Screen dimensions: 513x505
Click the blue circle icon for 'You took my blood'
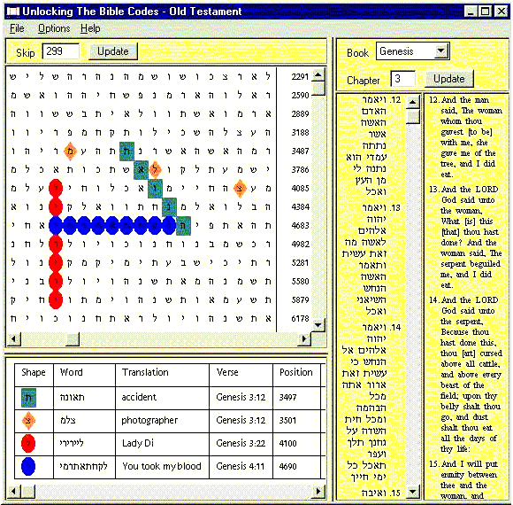pyautogui.click(x=28, y=466)
